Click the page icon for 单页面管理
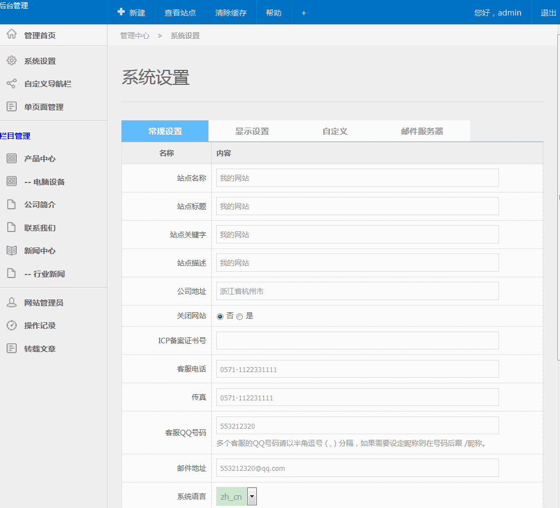Screen dimensions: 560x508 click(x=11, y=106)
